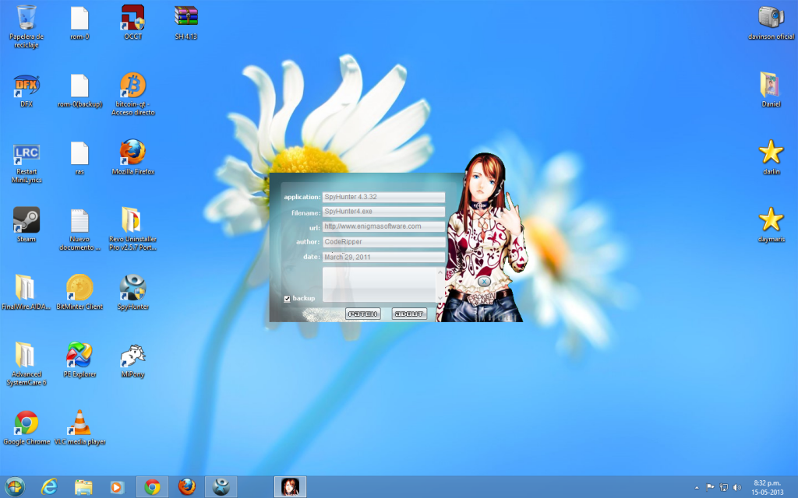798x498 pixels.
Task: Click the date field March 29, 2011
Action: (383, 257)
